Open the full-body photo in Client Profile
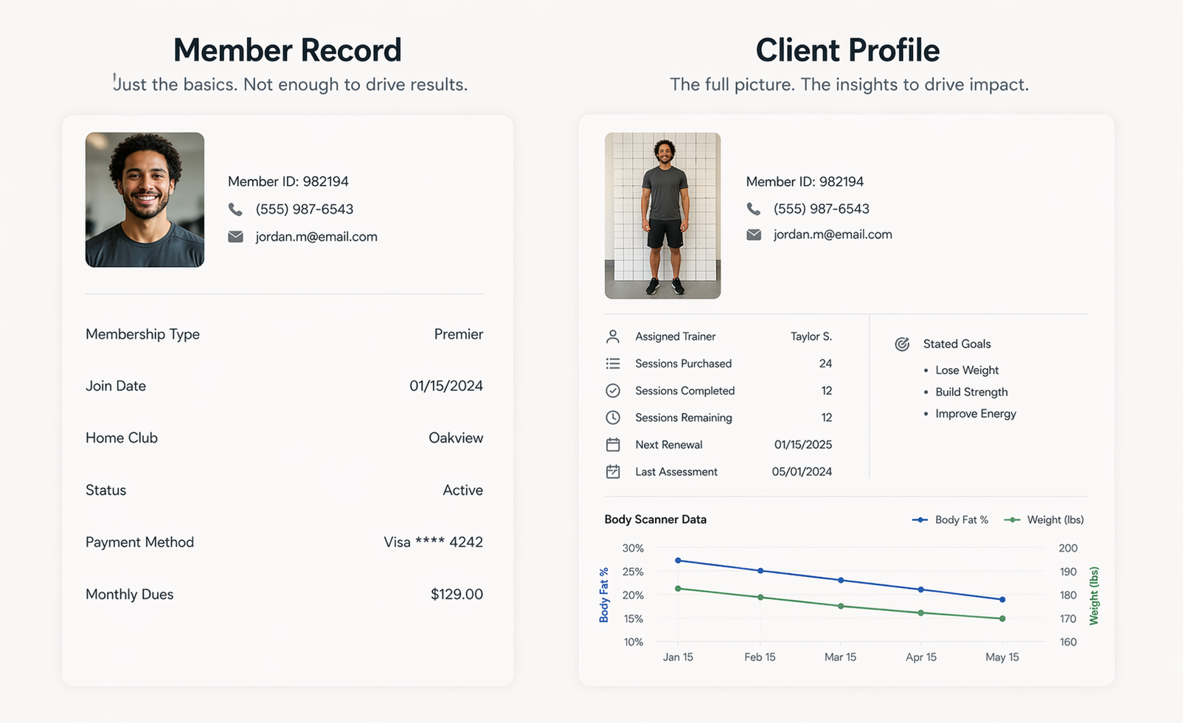This screenshot has width=1183, height=723. point(662,215)
